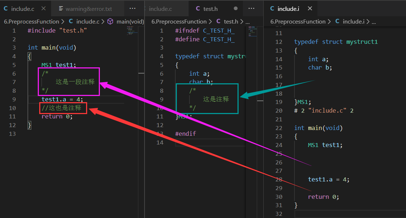Open the warning&error.txt tab
This screenshot has height=218, width=406.
89,9
